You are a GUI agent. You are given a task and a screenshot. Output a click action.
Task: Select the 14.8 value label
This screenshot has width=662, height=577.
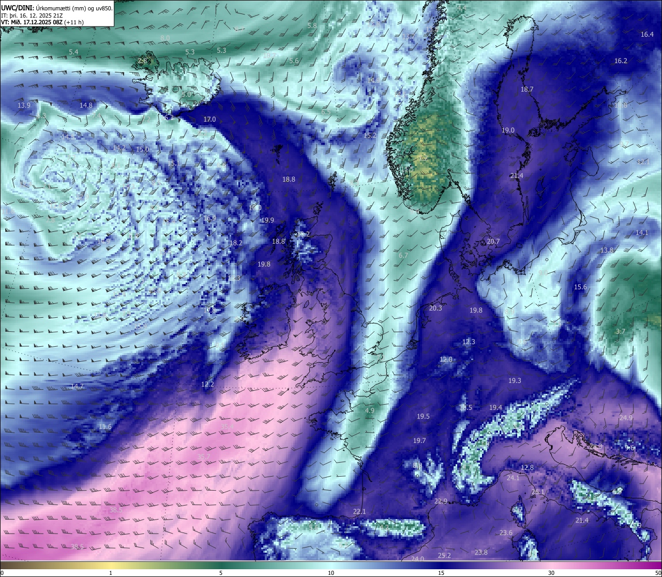point(86,105)
